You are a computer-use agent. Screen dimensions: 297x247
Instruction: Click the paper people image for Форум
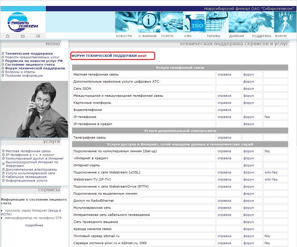coord(285,22)
